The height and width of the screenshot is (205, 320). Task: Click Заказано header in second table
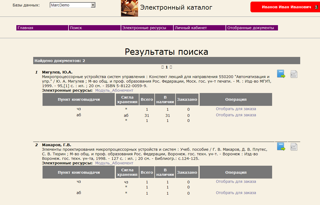[187, 172]
